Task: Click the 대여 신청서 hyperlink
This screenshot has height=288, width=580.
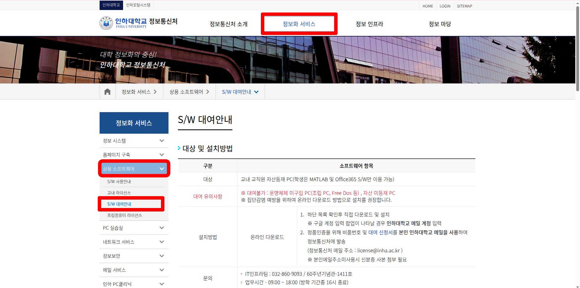Action: point(381,232)
